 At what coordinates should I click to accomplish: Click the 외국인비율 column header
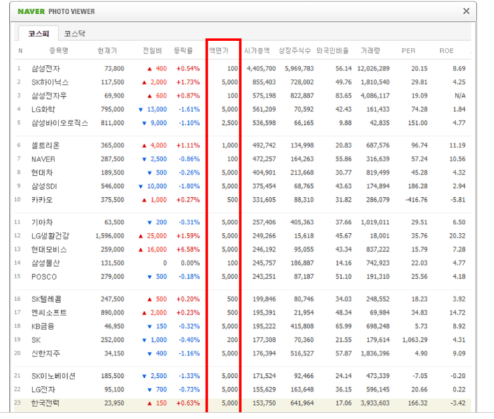332,50
